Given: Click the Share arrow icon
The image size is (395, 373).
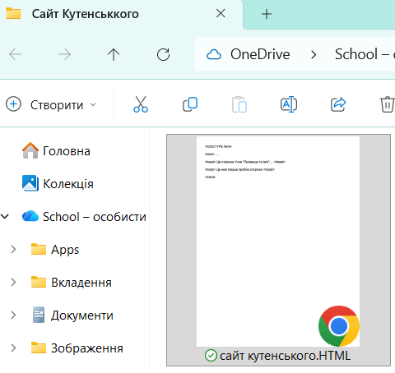Looking at the screenshot, I should [338, 104].
